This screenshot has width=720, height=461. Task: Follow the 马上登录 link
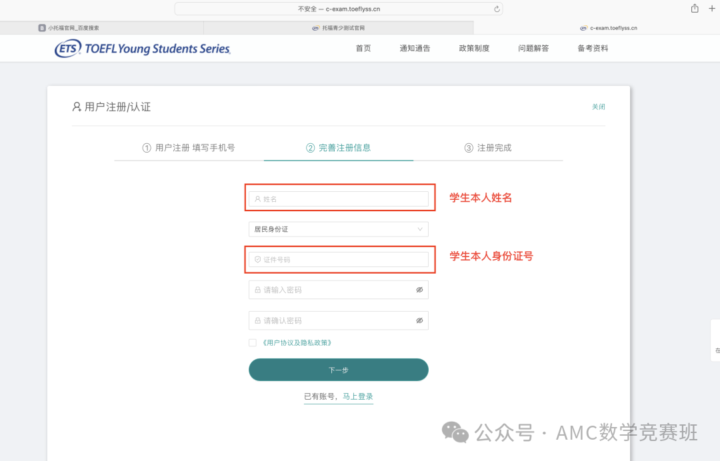coord(358,396)
